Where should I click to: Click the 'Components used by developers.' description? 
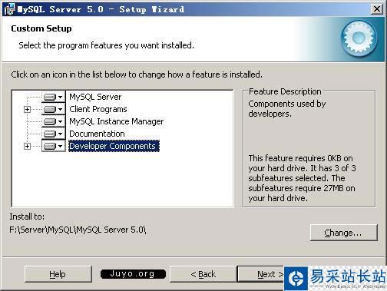[x=286, y=108]
